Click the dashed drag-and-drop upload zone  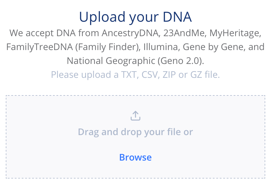pyautogui.click(x=135, y=137)
